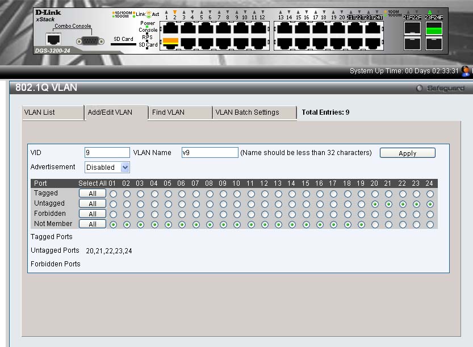473x347 pixels.
Task: Set port 24 to Not Member
Action: pyautogui.click(x=430, y=224)
